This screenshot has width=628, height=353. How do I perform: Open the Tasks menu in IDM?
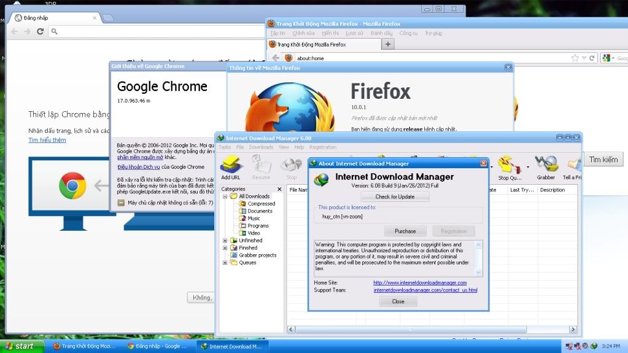pos(225,147)
